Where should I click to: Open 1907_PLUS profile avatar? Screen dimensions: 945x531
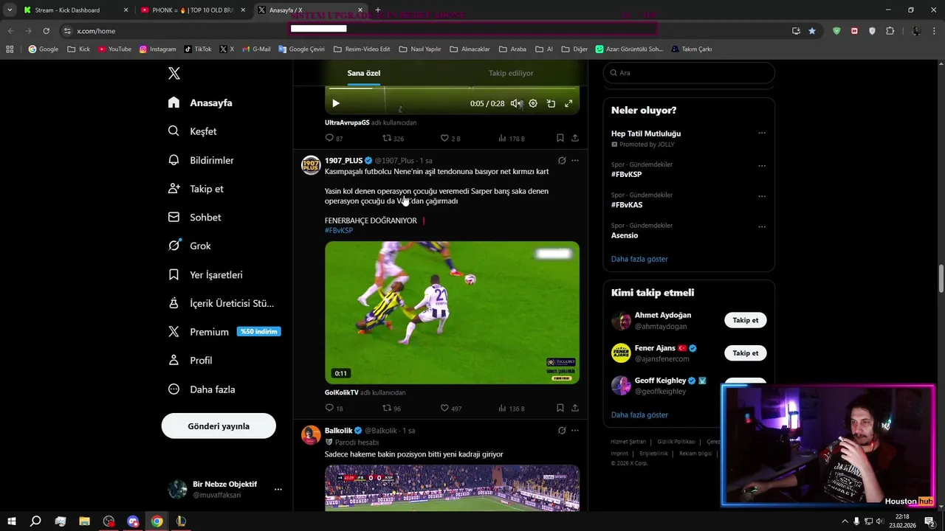tap(311, 164)
